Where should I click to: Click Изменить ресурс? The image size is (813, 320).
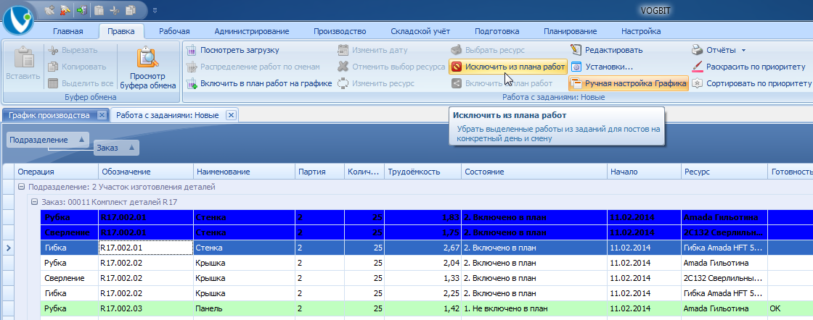point(375,83)
